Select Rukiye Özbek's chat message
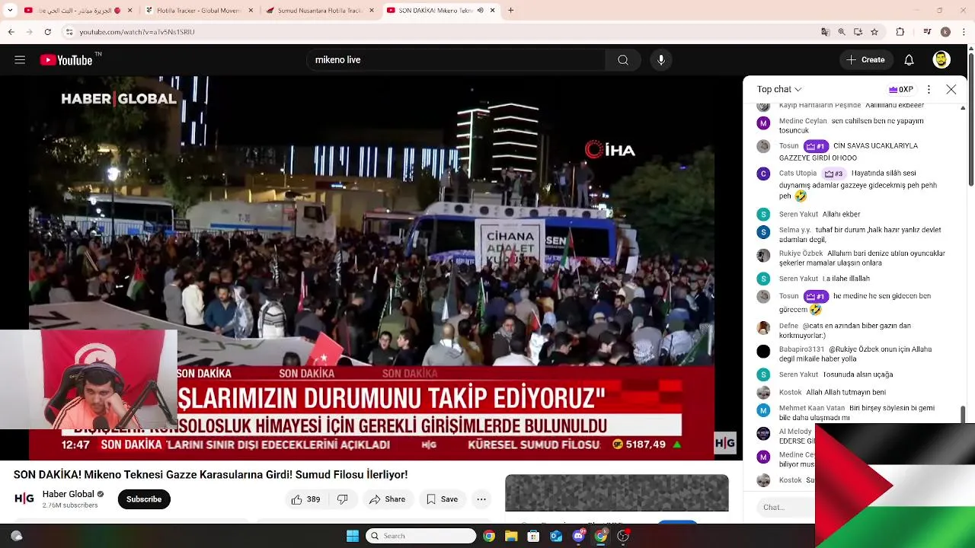Viewport: 975px width, 548px height. point(862,258)
